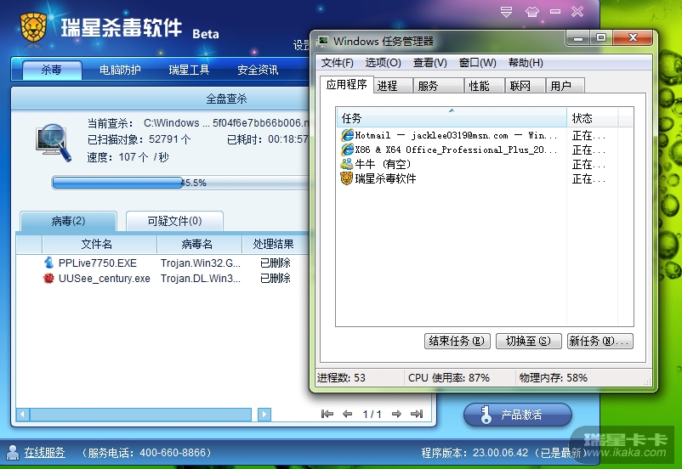The image size is (682, 469).
Task: Open the 文件(F) menu in Task Manager
Action: click(337, 63)
